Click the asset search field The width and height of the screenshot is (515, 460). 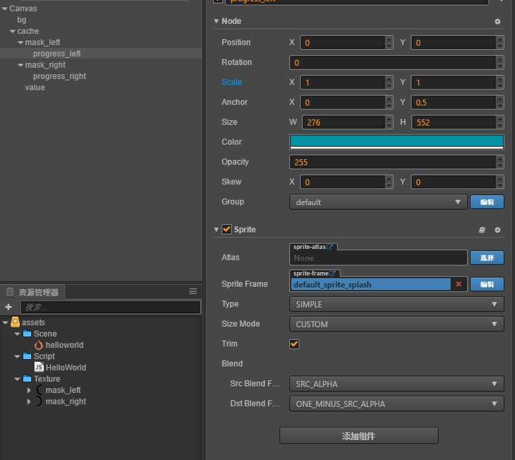pos(110,307)
